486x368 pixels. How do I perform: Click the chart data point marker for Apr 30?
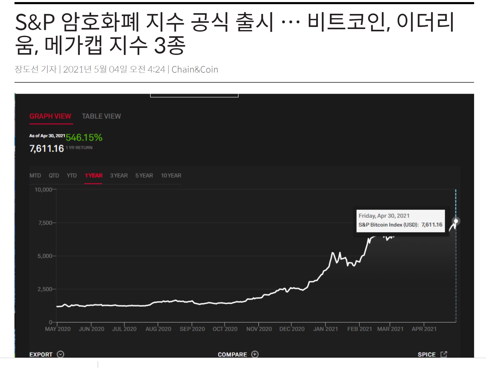click(456, 221)
